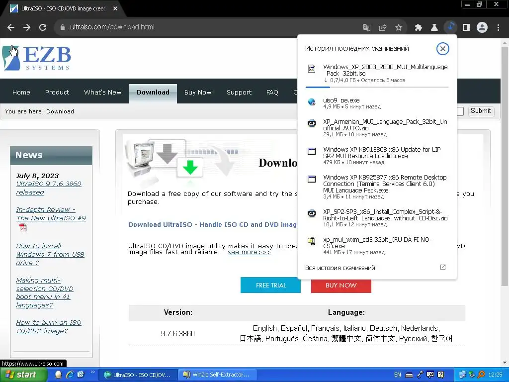Open XP_SP2-SP3 Complex Script zip download
This screenshot has height=382, width=509.
tap(377, 218)
